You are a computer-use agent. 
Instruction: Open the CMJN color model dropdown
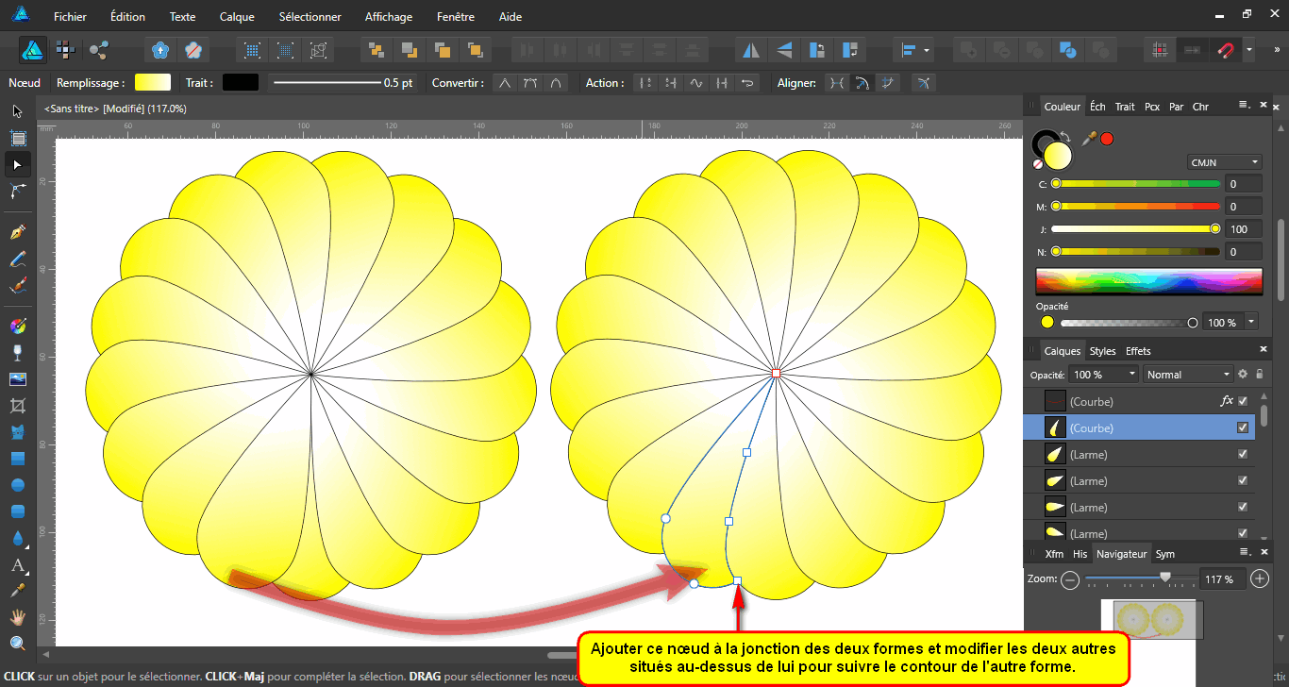pos(1225,162)
